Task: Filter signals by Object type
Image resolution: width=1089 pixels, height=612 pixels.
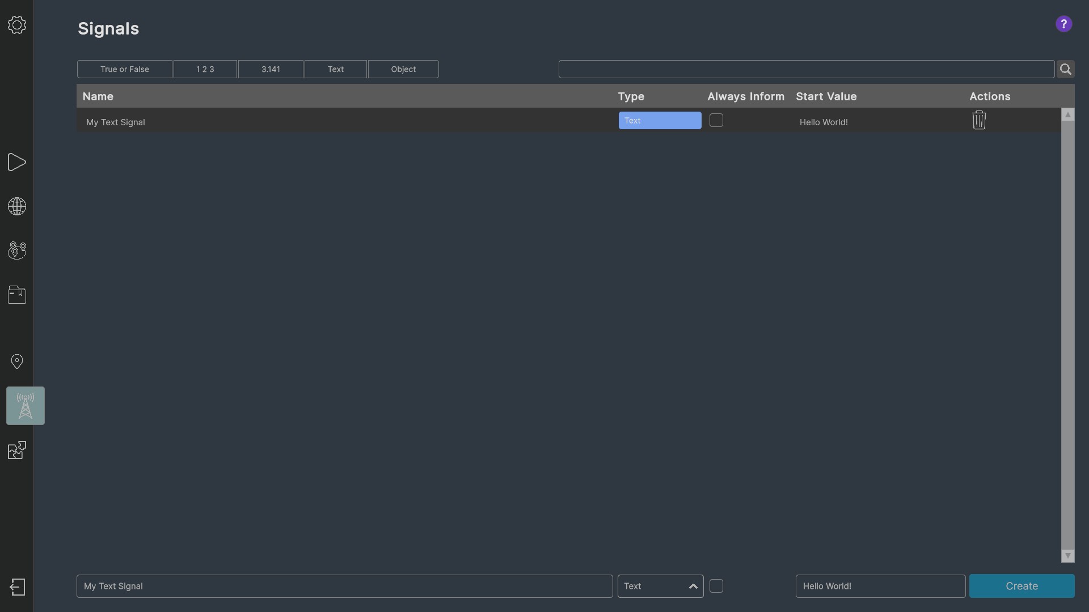Action: pyautogui.click(x=403, y=69)
